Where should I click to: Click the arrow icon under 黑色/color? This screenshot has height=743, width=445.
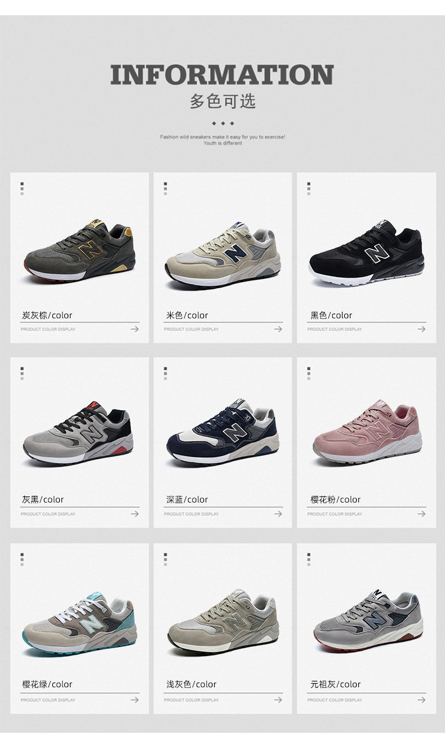(x=421, y=329)
